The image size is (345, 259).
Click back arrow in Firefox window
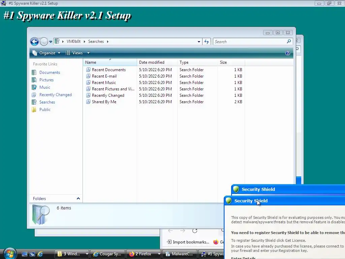pos(170,231)
